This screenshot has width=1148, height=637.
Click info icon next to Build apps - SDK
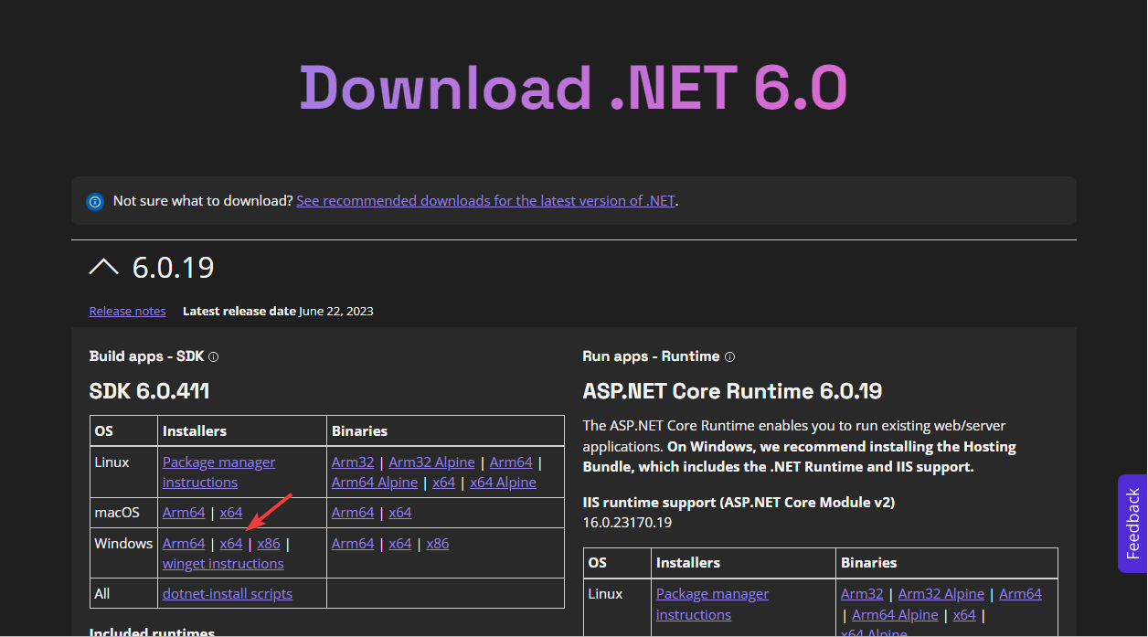[x=214, y=357]
